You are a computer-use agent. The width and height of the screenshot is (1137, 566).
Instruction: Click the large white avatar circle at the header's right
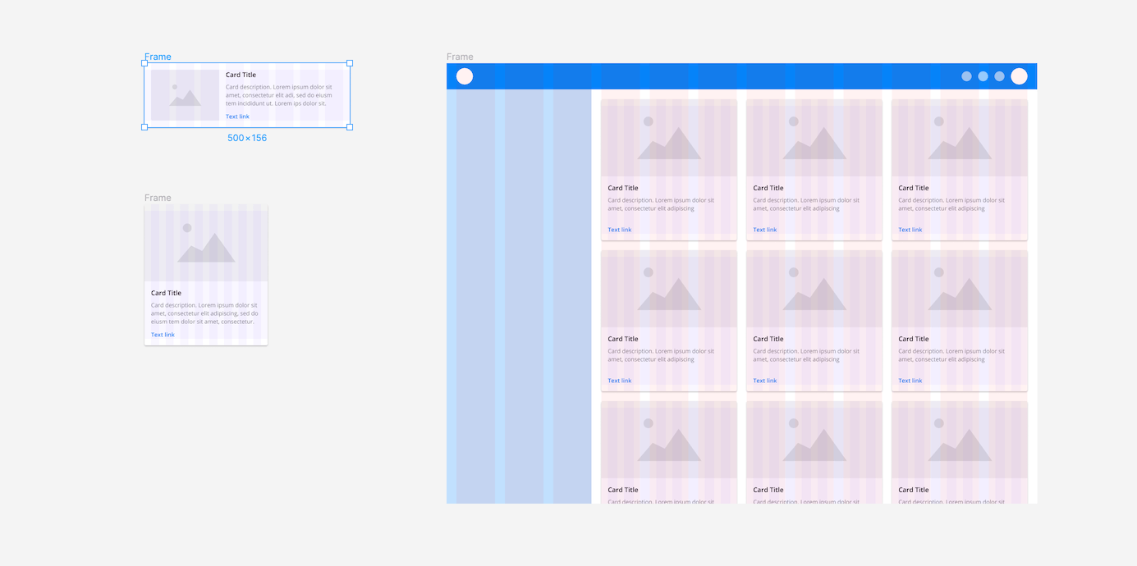[x=1019, y=76]
